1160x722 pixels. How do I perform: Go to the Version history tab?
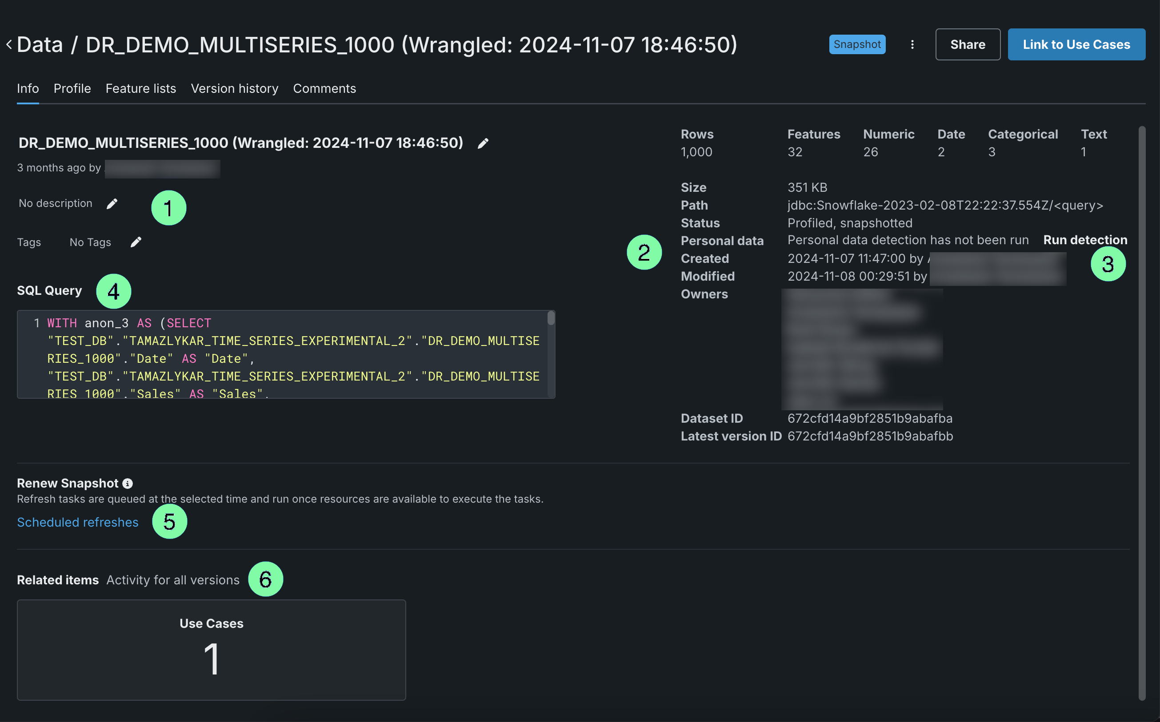[x=234, y=89]
